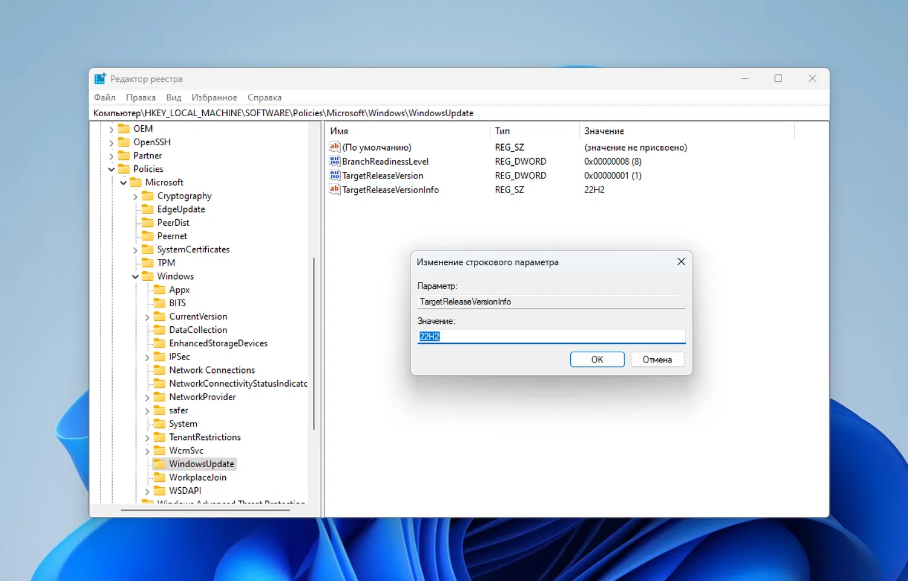Close the string parameter edit dialog

681,261
